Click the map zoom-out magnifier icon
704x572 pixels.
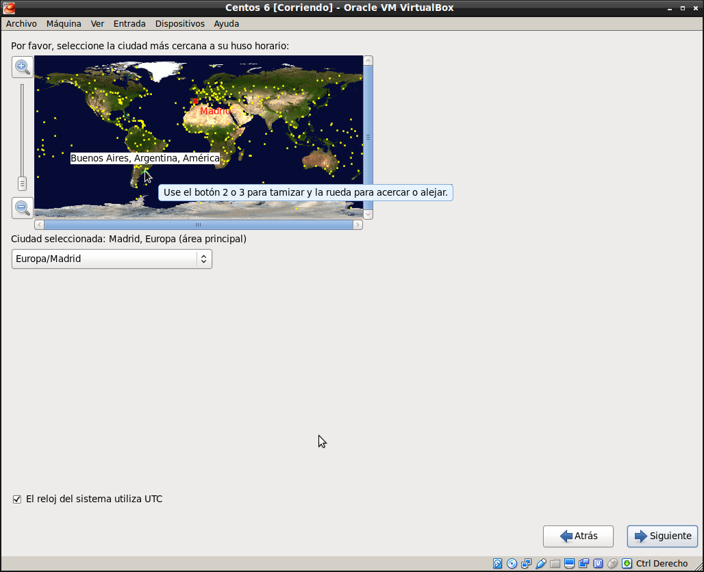23,207
